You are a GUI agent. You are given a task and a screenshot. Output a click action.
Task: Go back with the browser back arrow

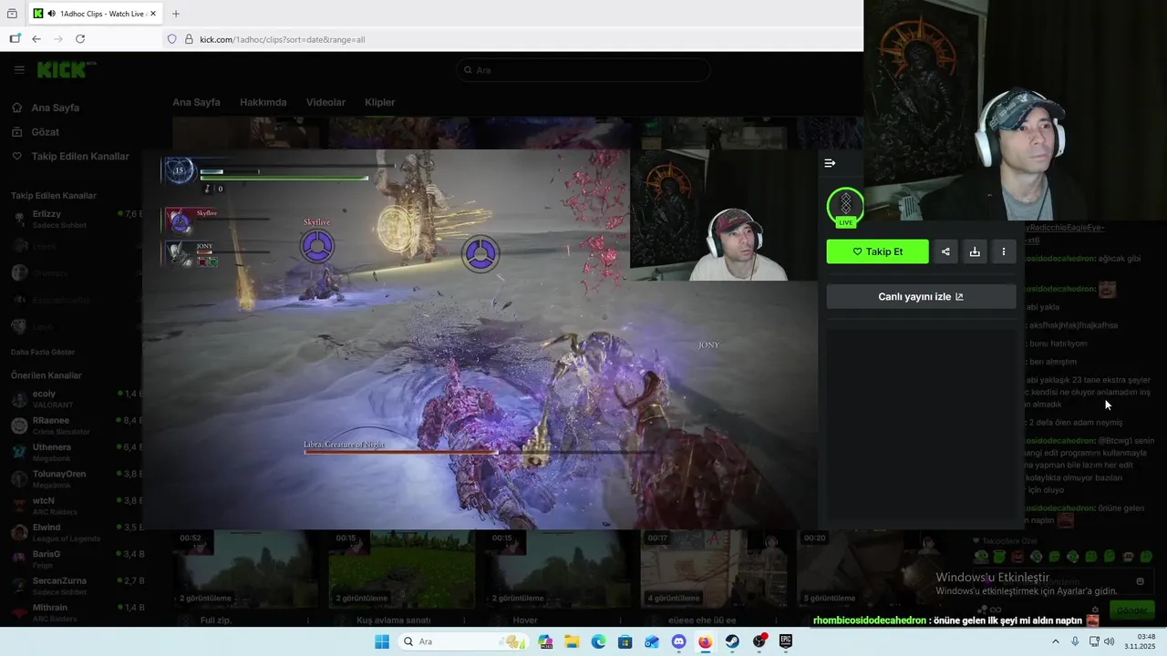click(x=36, y=39)
